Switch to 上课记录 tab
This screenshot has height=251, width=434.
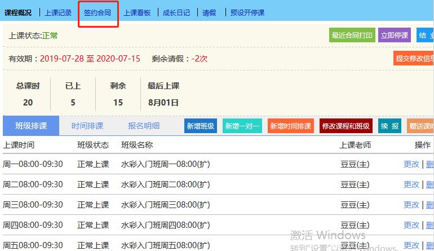(x=58, y=12)
